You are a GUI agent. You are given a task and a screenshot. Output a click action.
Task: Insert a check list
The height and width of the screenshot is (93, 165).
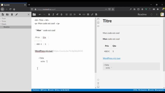pos(75,14)
